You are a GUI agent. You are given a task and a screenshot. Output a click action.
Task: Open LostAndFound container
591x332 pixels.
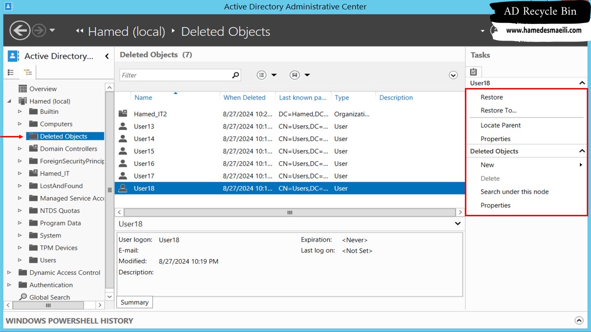coord(61,186)
